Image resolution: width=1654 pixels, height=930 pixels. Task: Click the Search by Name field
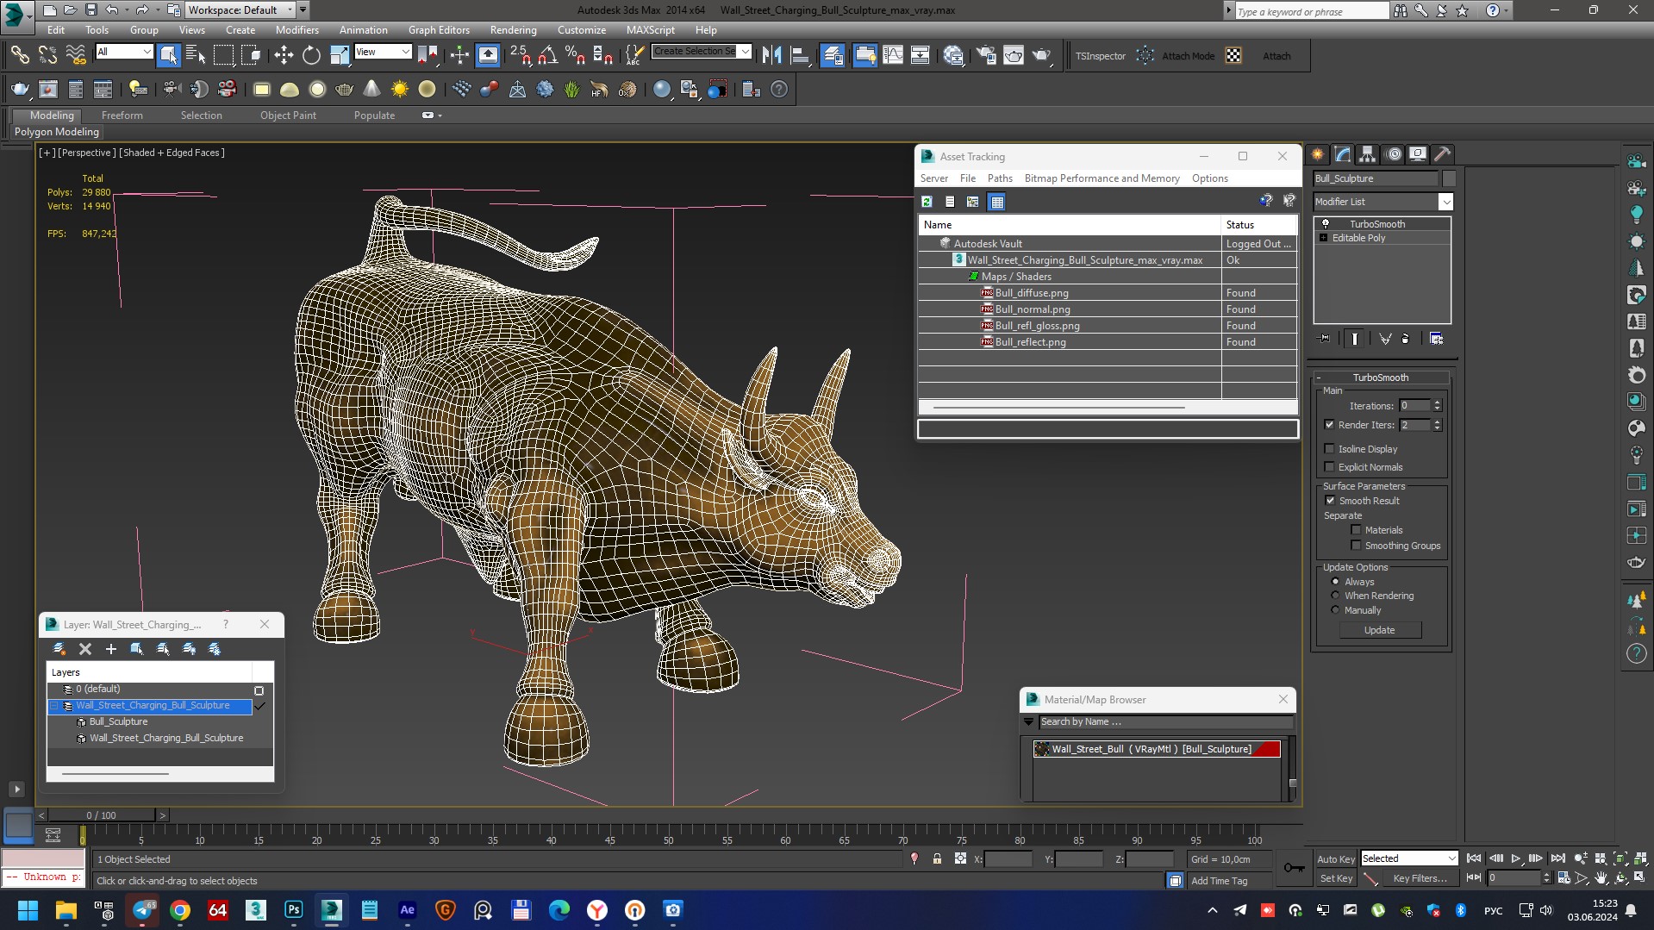point(1165,722)
